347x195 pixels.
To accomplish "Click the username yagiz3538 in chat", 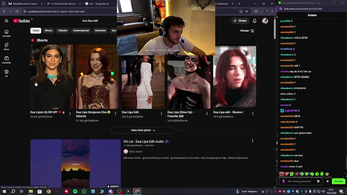I will click(x=291, y=111).
